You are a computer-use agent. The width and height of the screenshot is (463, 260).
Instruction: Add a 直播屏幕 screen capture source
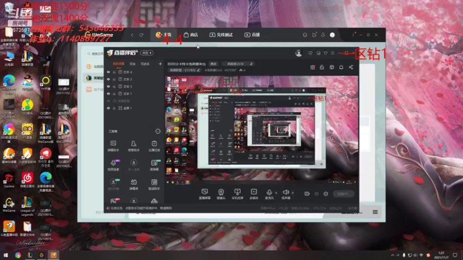click(x=205, y=194)
